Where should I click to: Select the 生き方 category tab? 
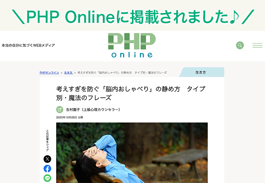[x=201, y=72]
